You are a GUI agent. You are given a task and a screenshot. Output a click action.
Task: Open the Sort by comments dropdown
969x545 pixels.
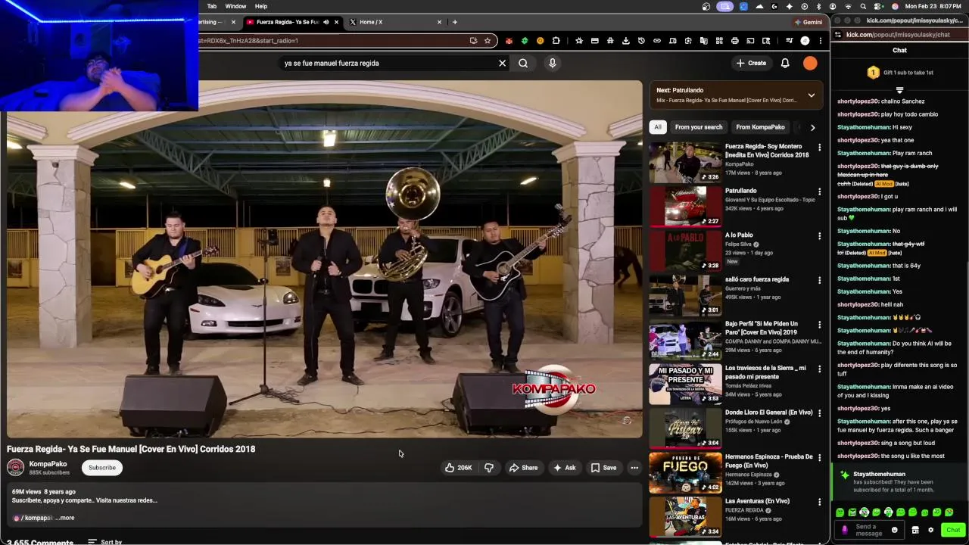coord(105,542)
